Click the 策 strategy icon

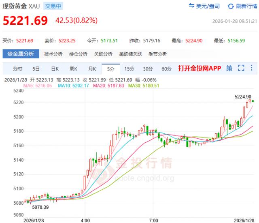[229, 68]
